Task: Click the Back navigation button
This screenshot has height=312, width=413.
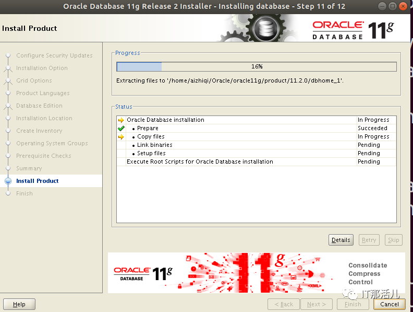Action: click(x=284, y=304)
